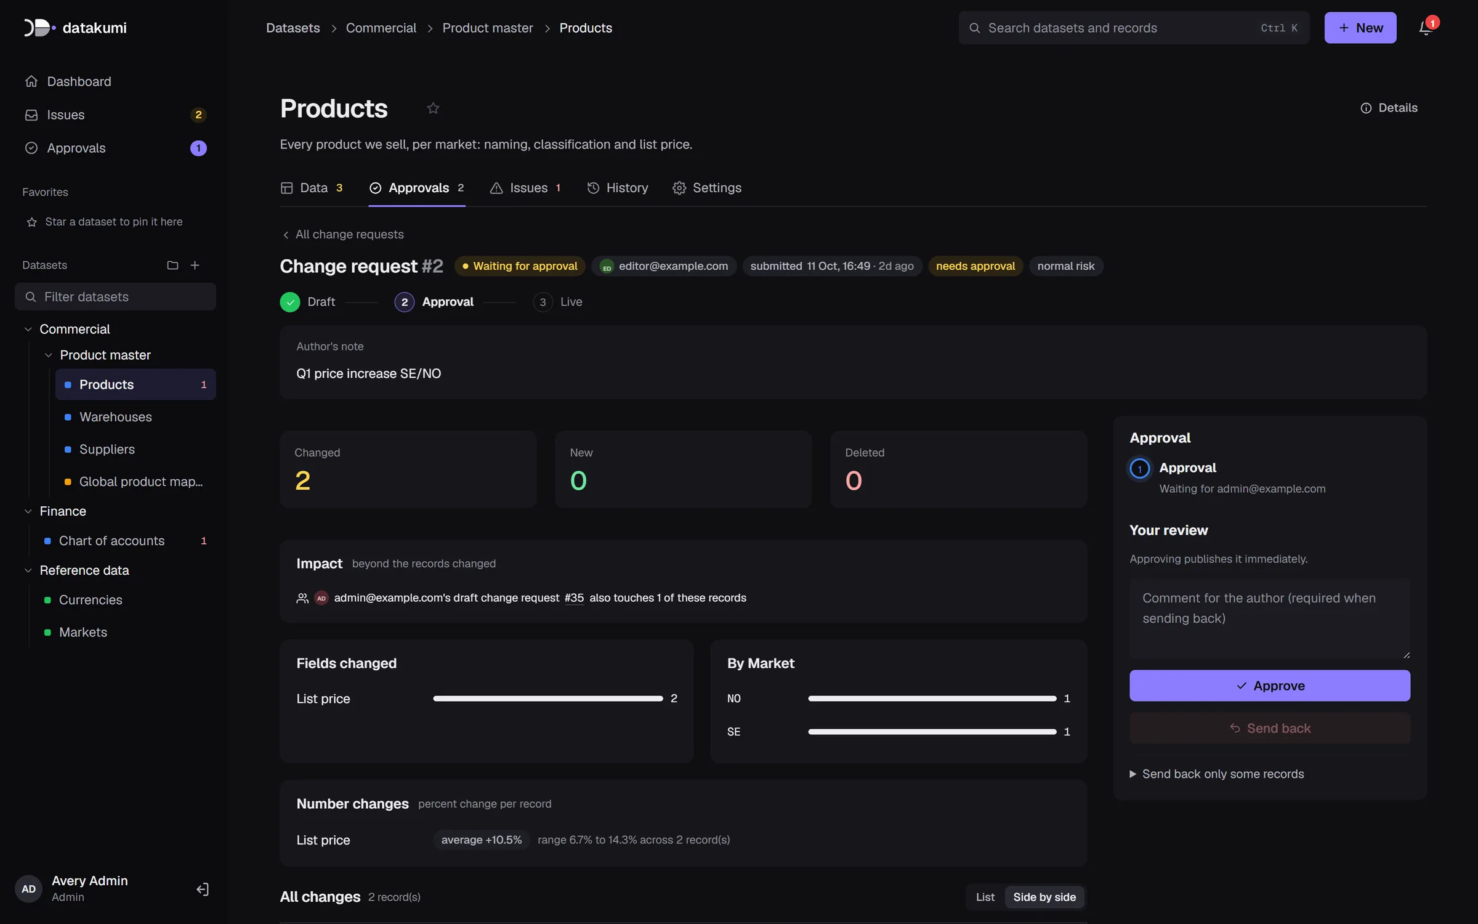Viewport: 1478px width, 924px height.
Task: Click the NO market bar
Action: (932, 699)
